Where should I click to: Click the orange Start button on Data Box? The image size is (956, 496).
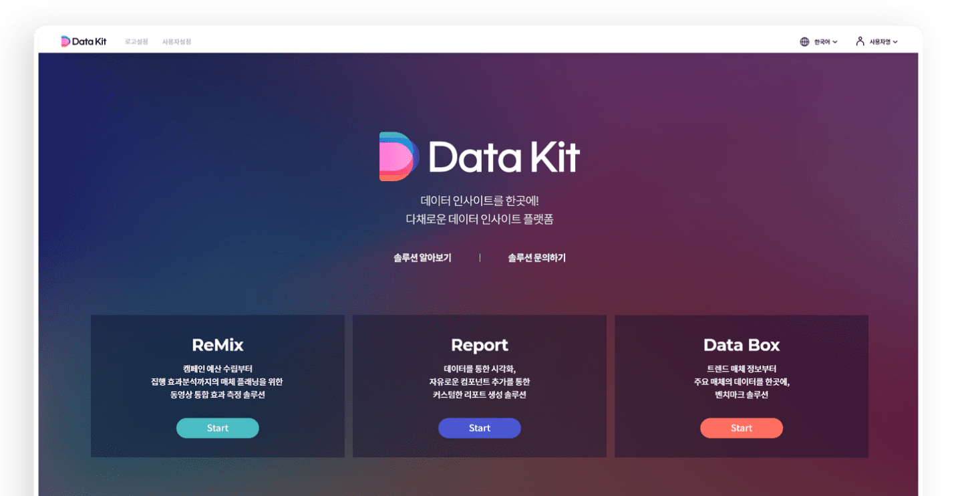pyautogui.click(x=741, y=428)
